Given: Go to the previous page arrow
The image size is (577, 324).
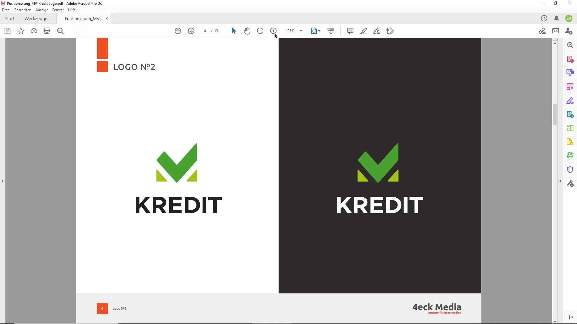Looking at the screenshot, I should (178, 31).
